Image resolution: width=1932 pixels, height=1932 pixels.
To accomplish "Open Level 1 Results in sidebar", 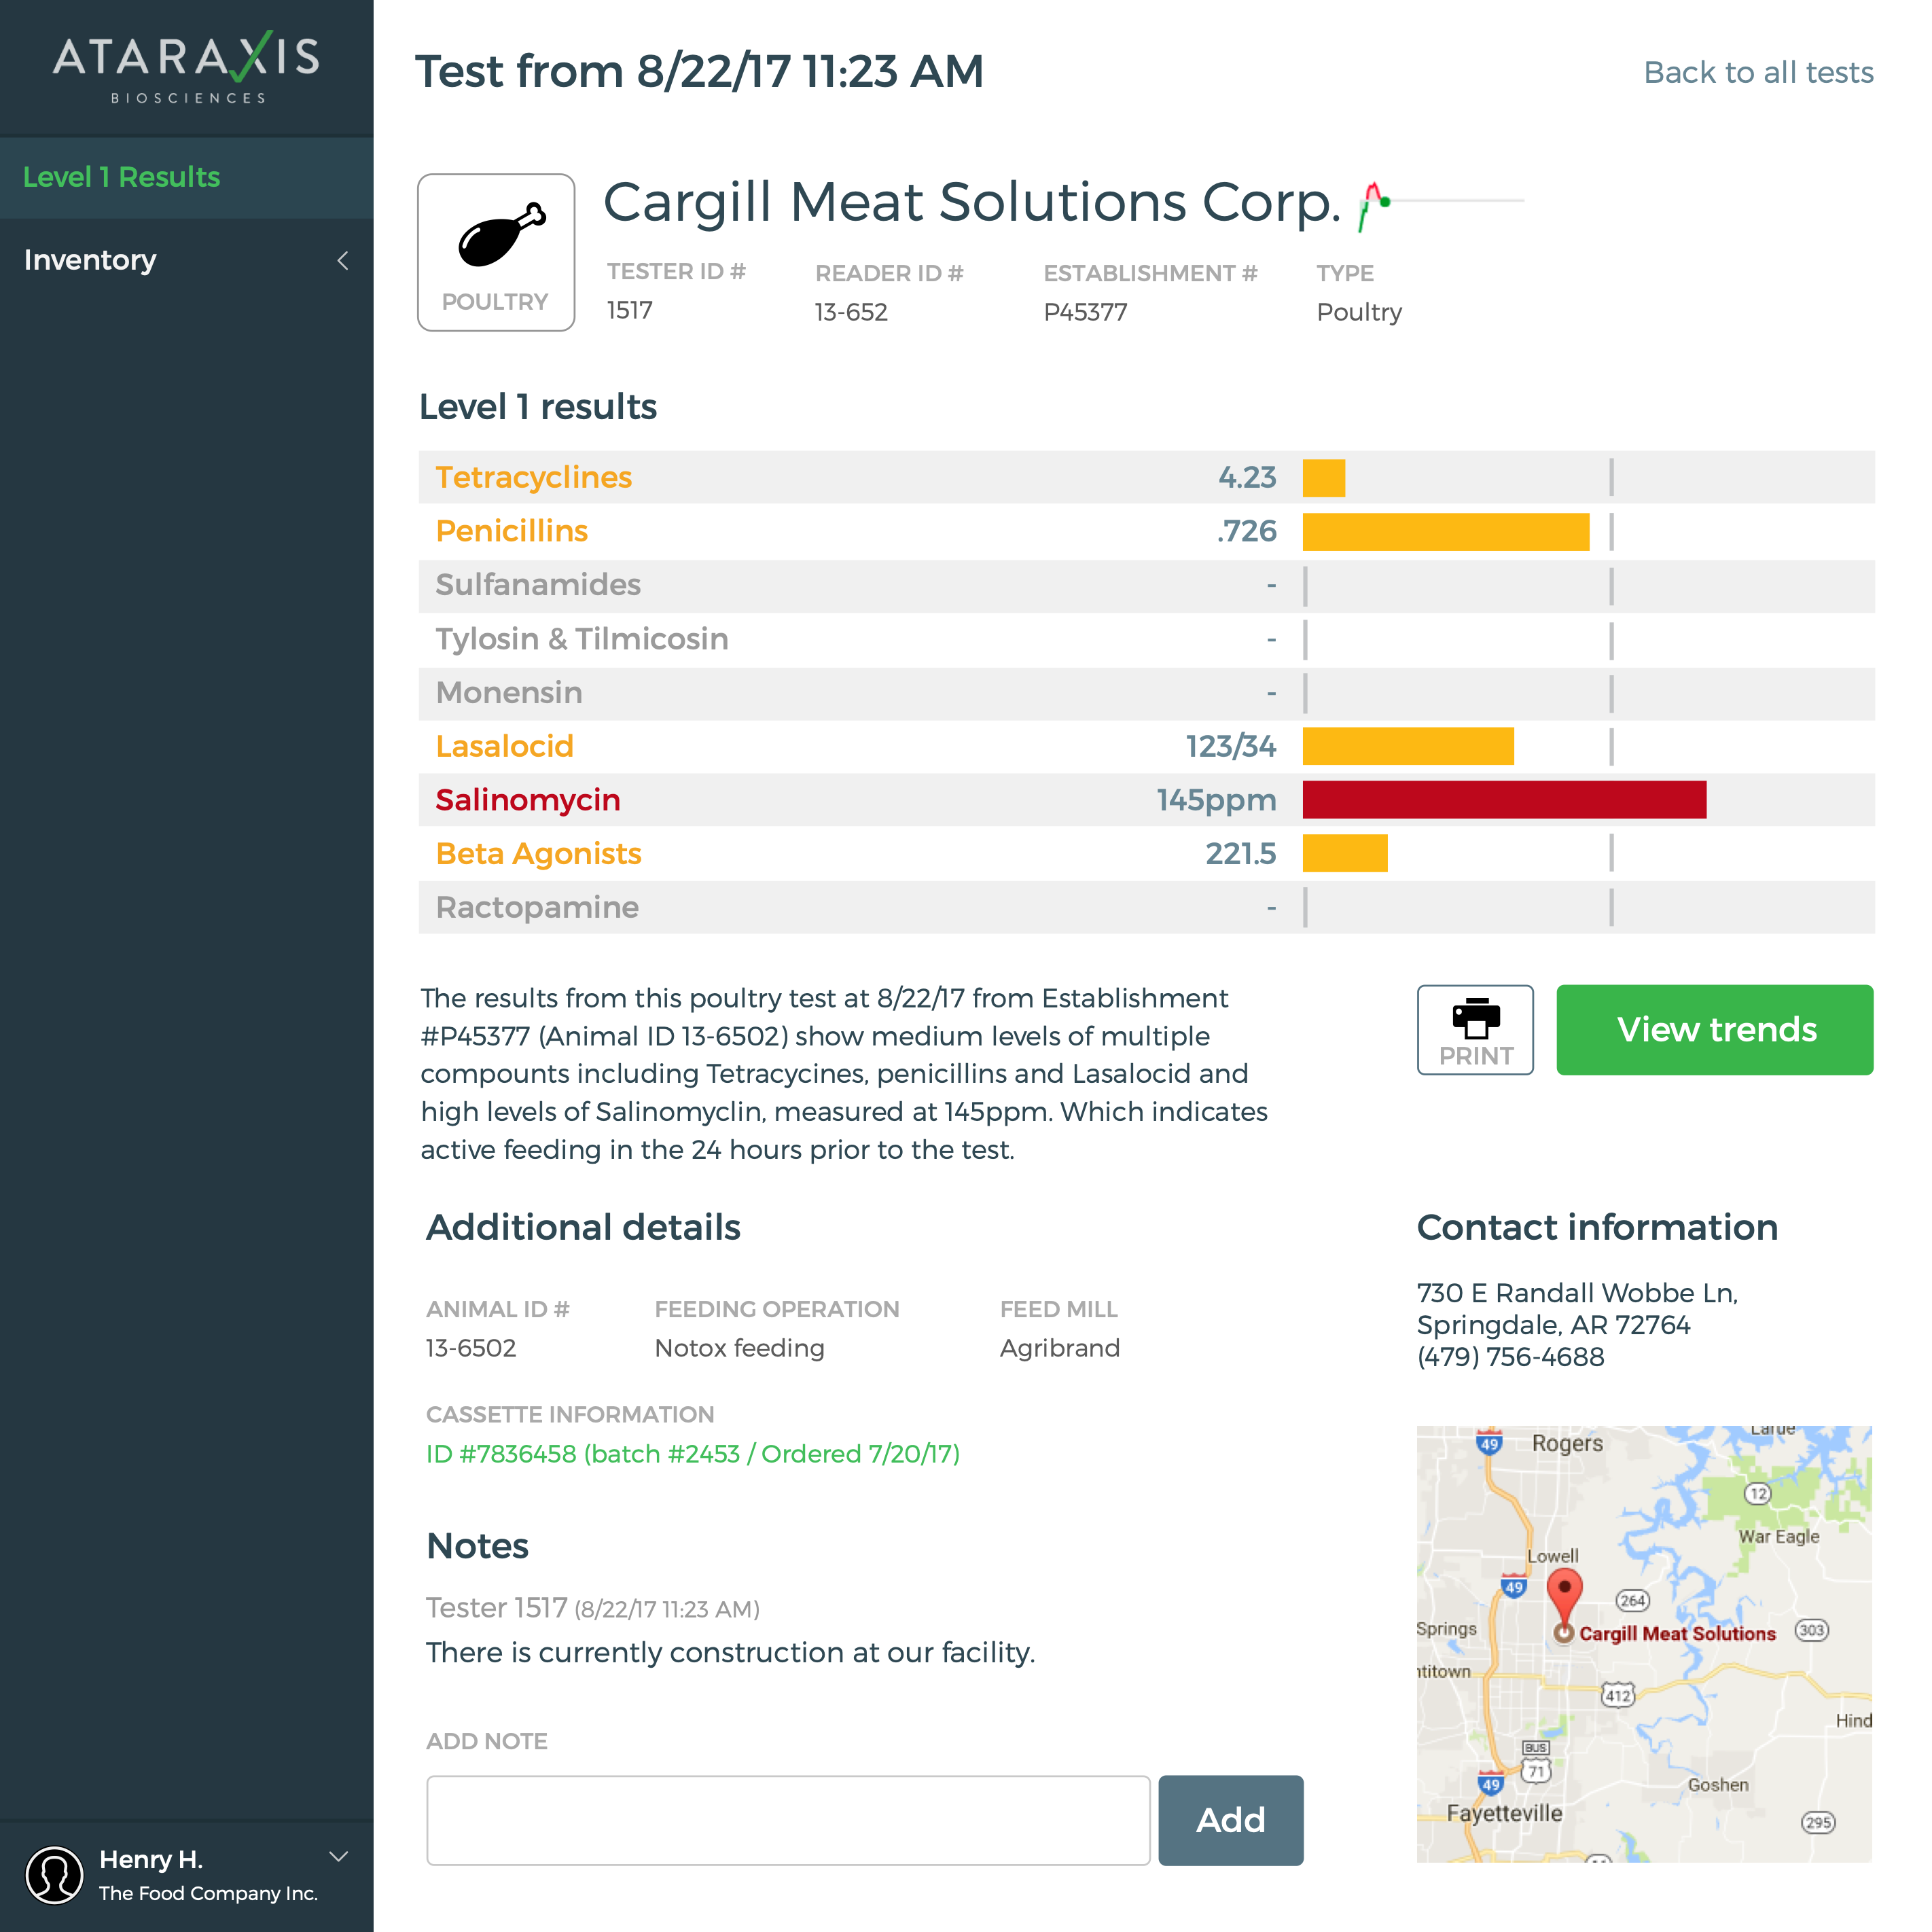I will click(187, 178).
